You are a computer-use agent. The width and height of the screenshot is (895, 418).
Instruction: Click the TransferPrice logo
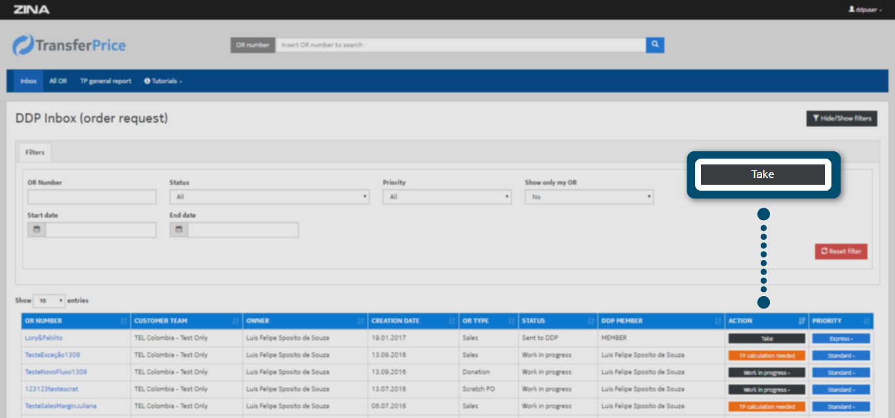click(69, 45)
